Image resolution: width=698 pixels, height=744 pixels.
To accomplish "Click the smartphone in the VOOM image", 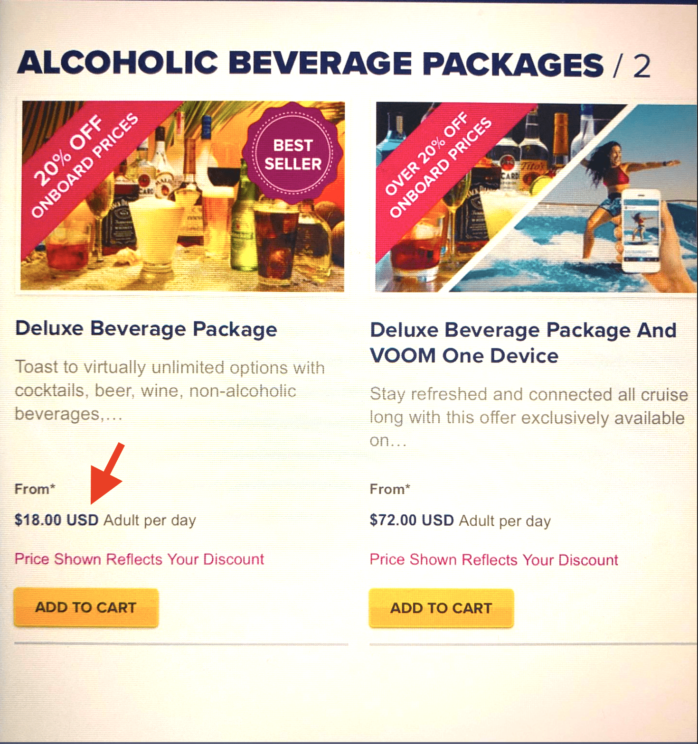I will click(641, 231).
